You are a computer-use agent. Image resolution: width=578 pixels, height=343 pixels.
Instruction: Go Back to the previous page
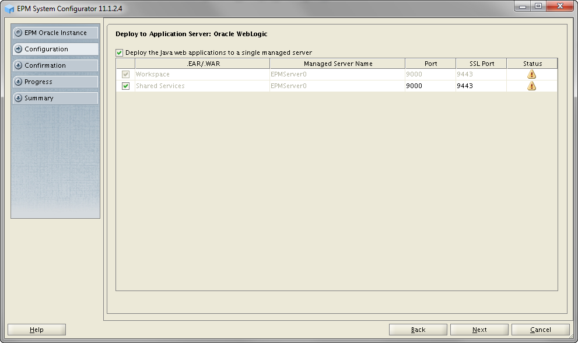click(x=418, y=330)
